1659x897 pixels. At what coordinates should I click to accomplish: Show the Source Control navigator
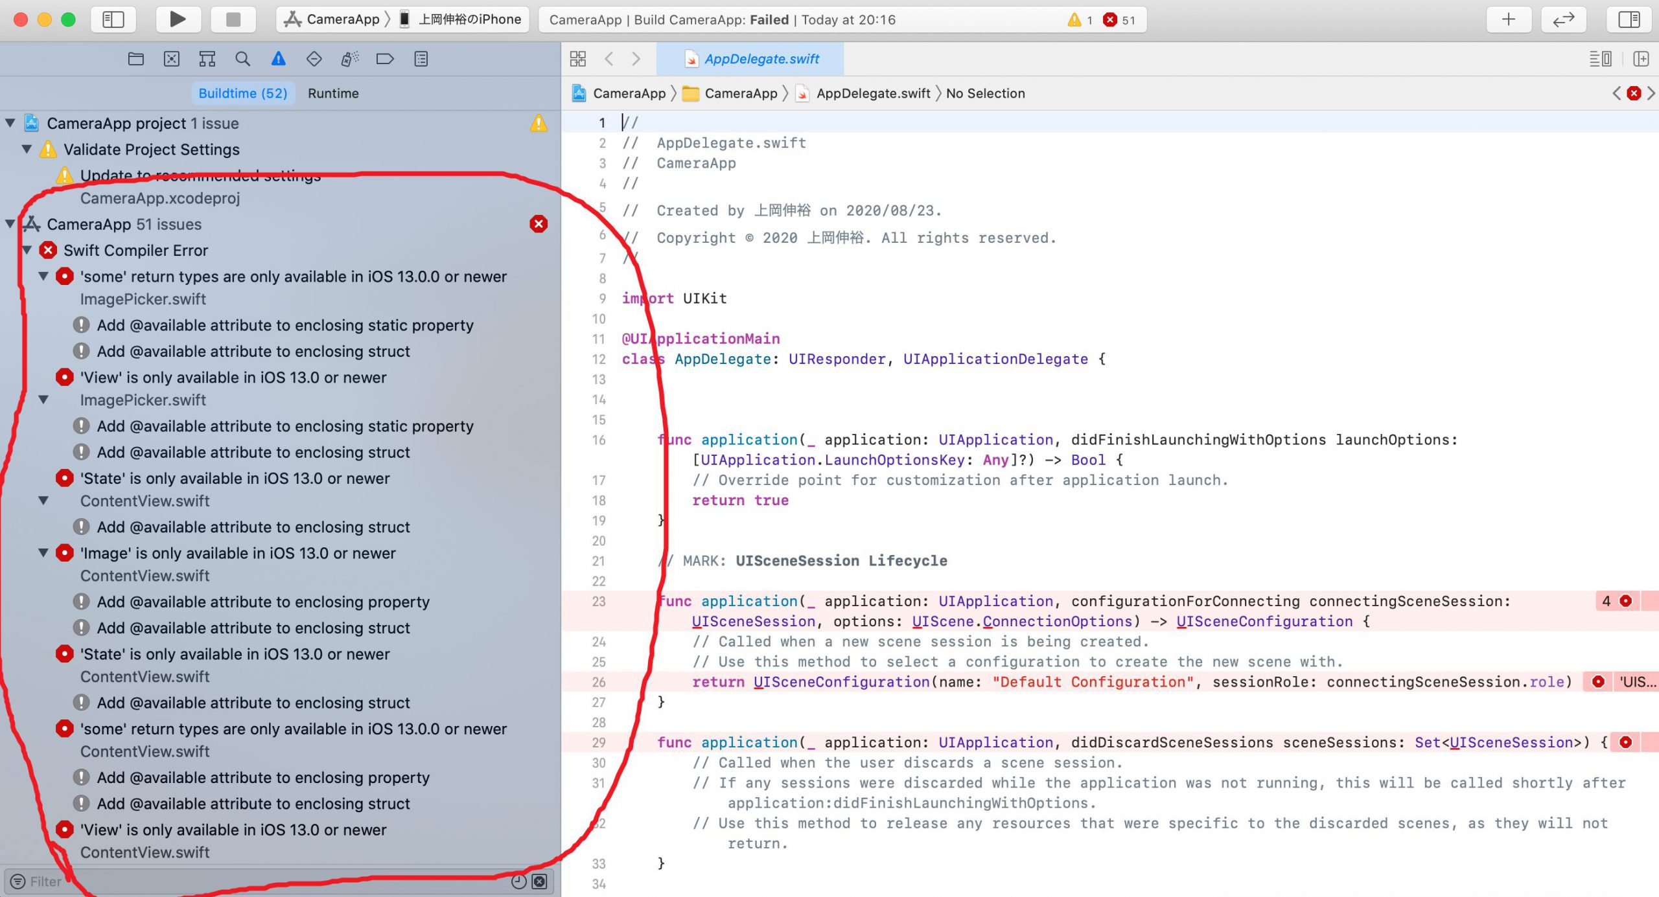click(x=172, y=59)
